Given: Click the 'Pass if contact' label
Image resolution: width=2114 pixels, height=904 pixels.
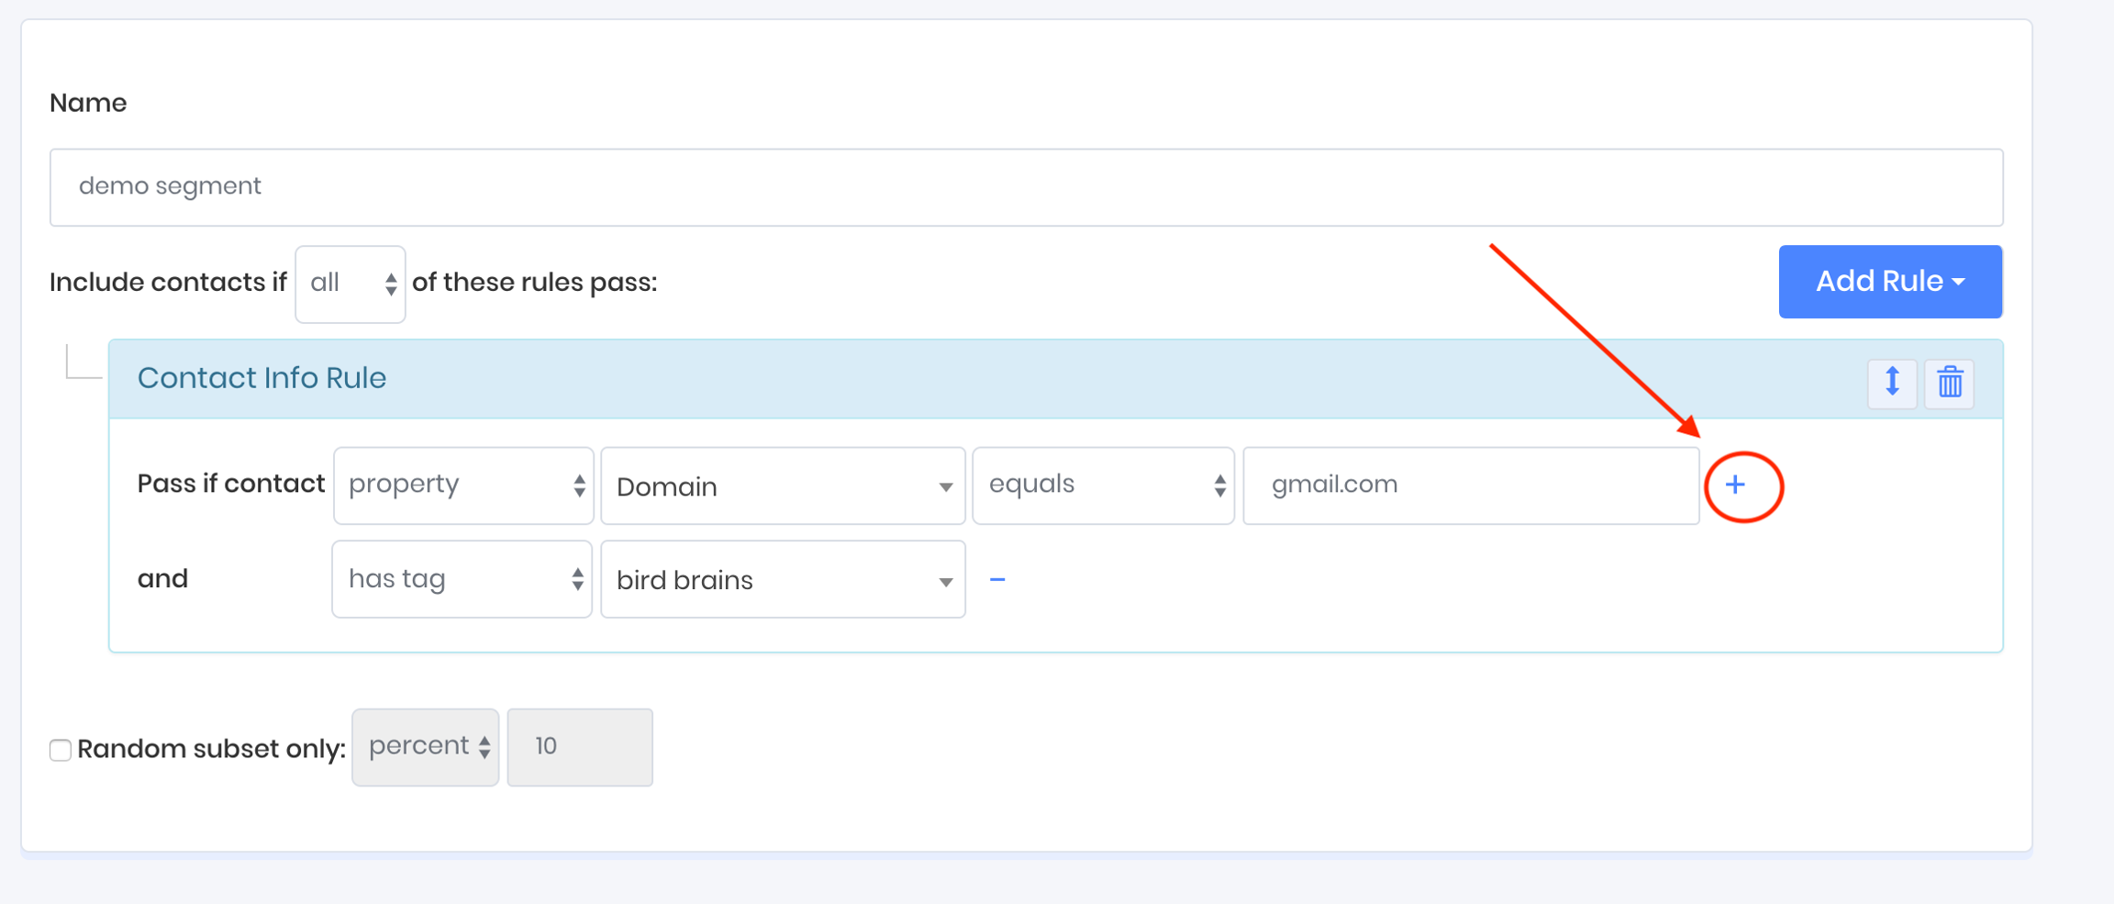Looking at the screenshot, I should pos(231,484).
